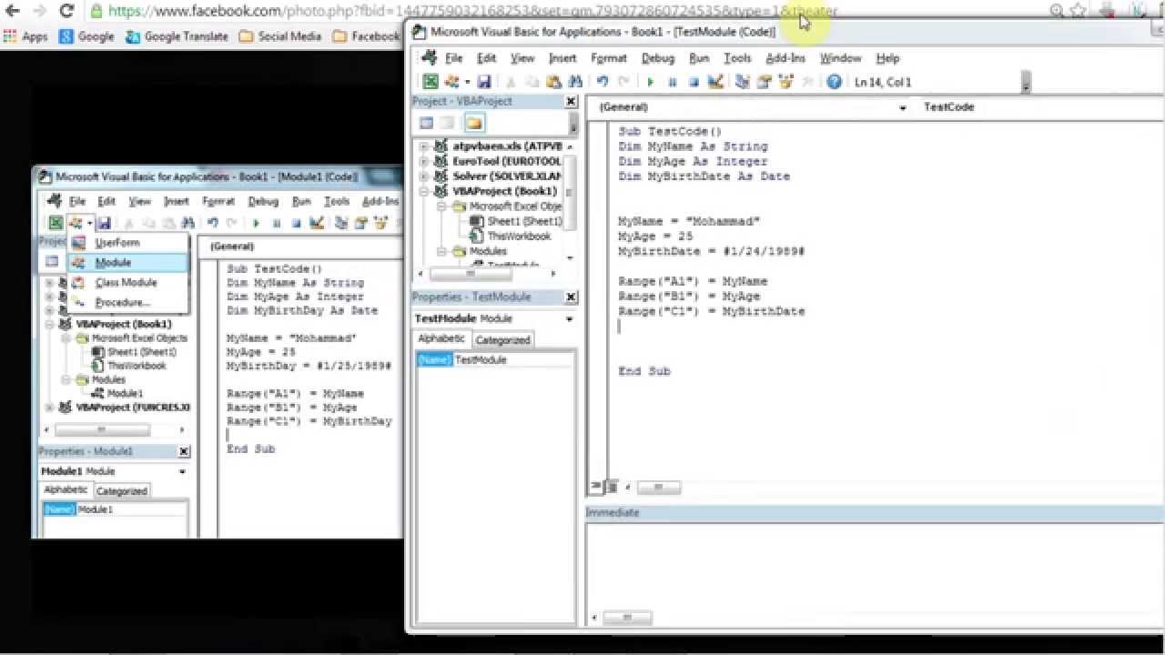Click the Paste icon in TestModule window toolbar

[x=554, y=82]
